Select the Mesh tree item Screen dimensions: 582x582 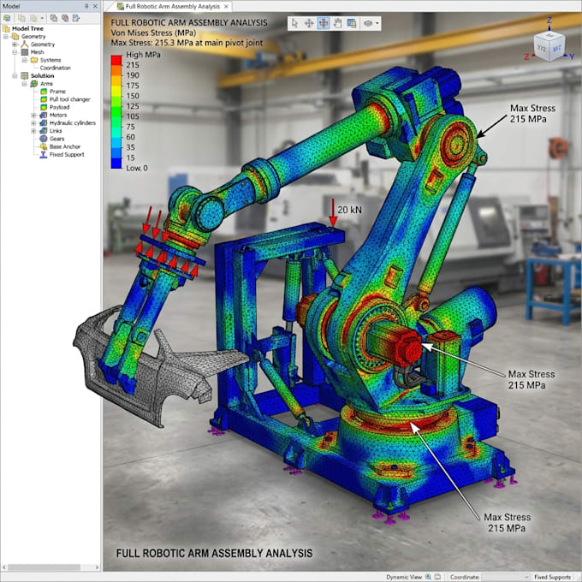pos(37,52)
